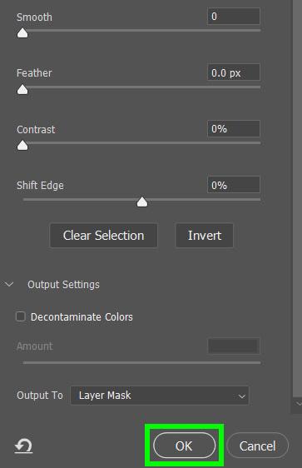Screen dimensions: 302x468
Task: Confirm with the OK button
Action: pos(184,446)
